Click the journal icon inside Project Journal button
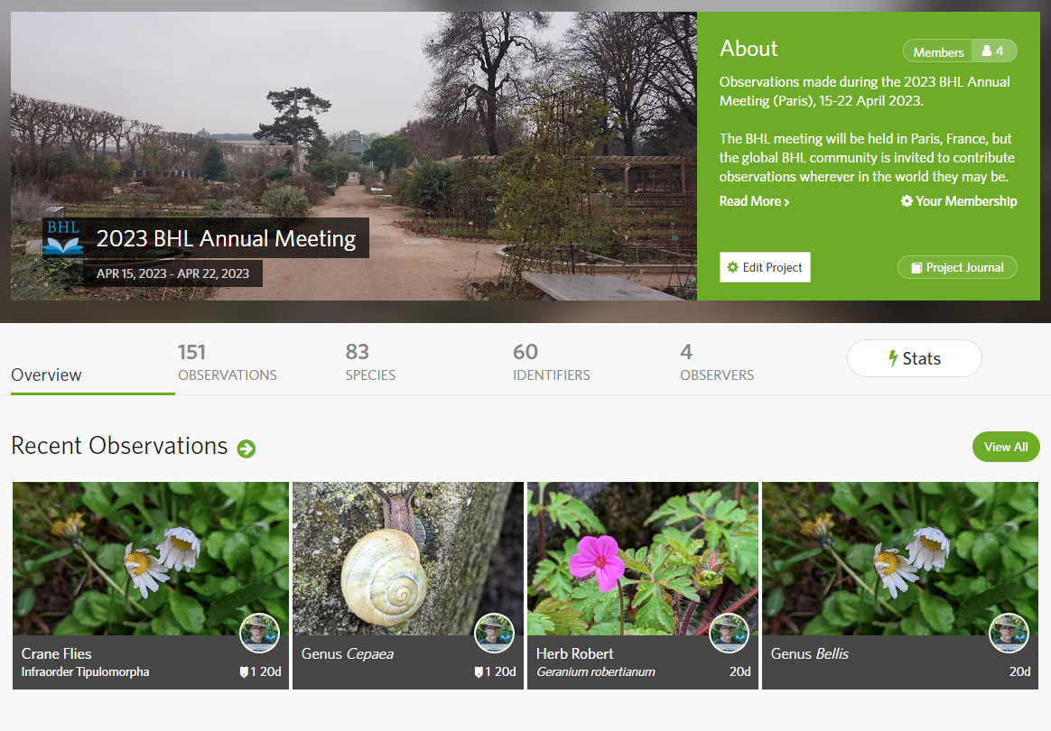 pos(916,267)
